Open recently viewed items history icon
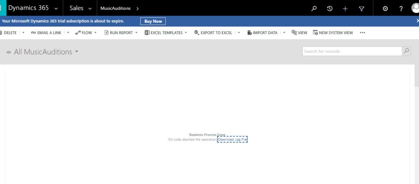The height and width of the screenshot is (184, 419). (330, 8)
